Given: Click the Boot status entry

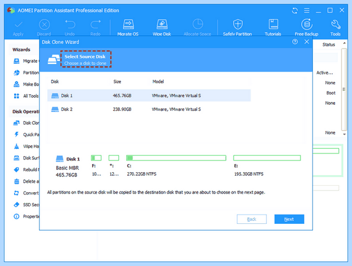Looking at the screenshot, I should [x=331, y=93].
